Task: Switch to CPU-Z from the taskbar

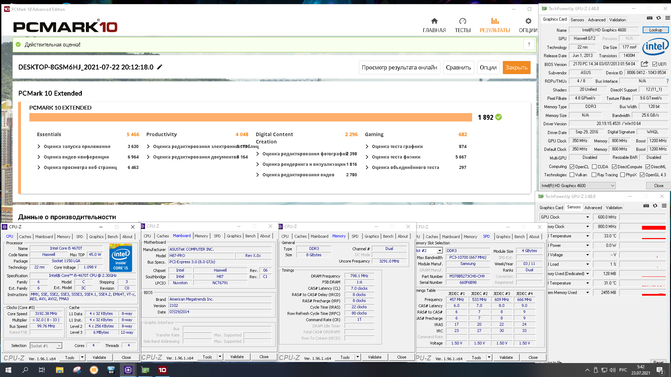Action: pyautogui.click(x=128, y=370)
